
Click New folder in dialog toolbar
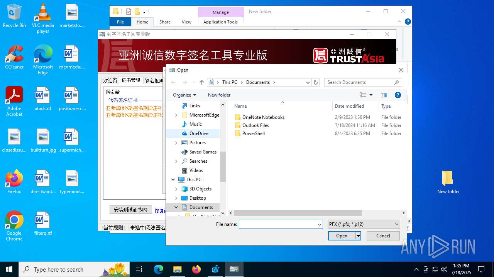coord(219,95)
